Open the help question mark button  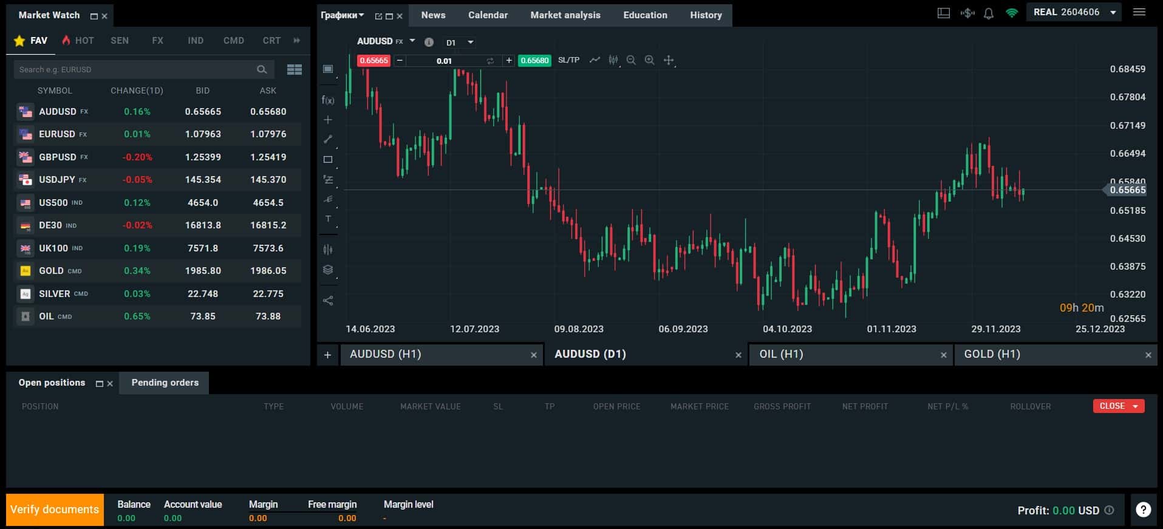1144,510
